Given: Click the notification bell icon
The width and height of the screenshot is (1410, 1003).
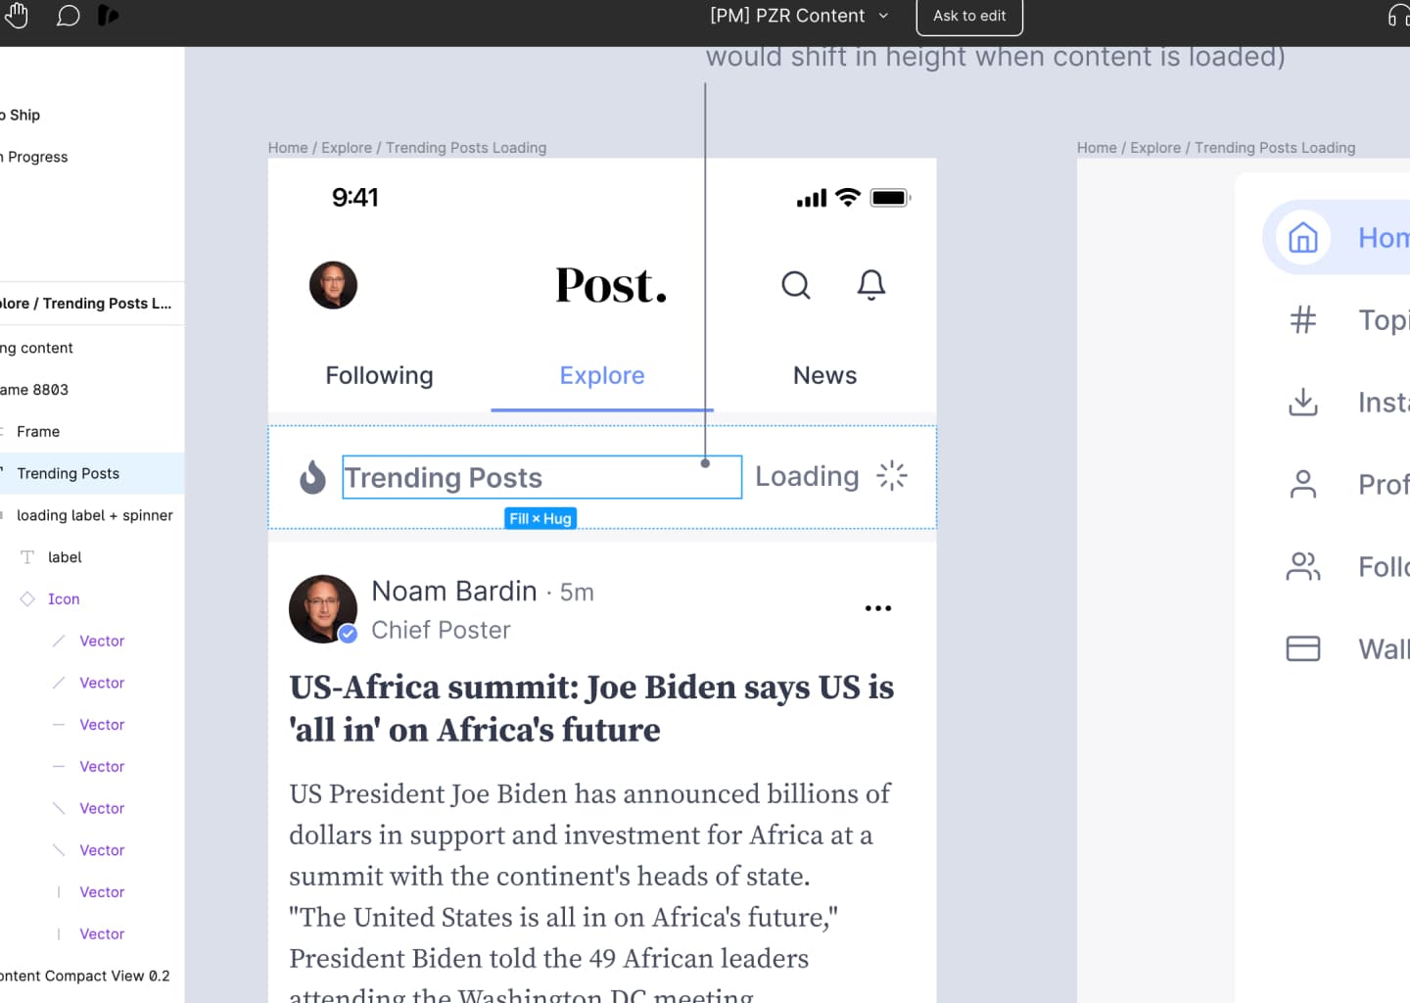Looking at the screenshot, I should [x=870, y=285].
